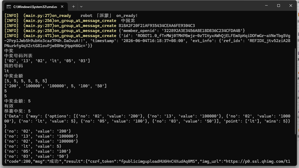Click the '中奖号码列表' line
This screenshot has width=299, height=168.
pos(18,56)
